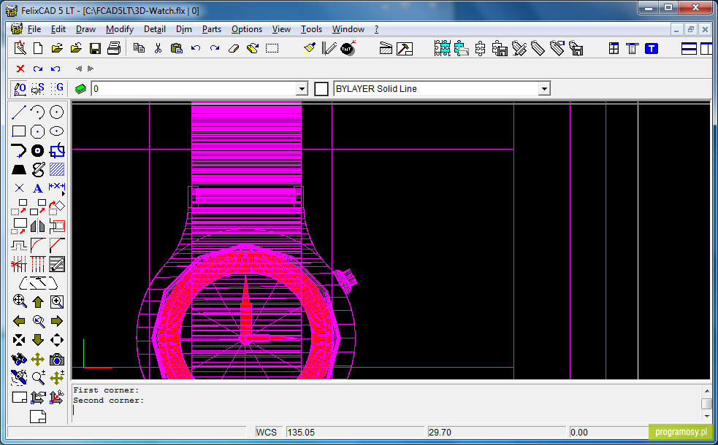
Task: Click the binoculars view icon
Action: (19, 360)
